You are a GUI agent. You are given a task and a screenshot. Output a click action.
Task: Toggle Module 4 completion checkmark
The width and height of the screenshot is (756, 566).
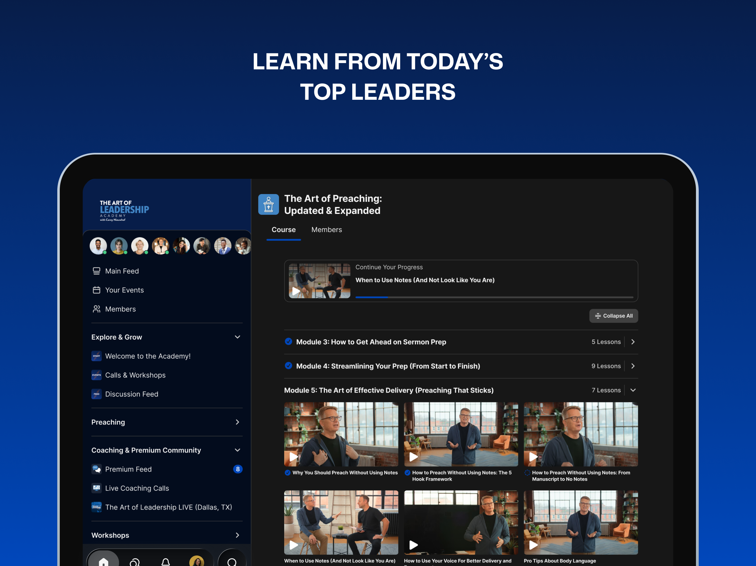point(288,366)
